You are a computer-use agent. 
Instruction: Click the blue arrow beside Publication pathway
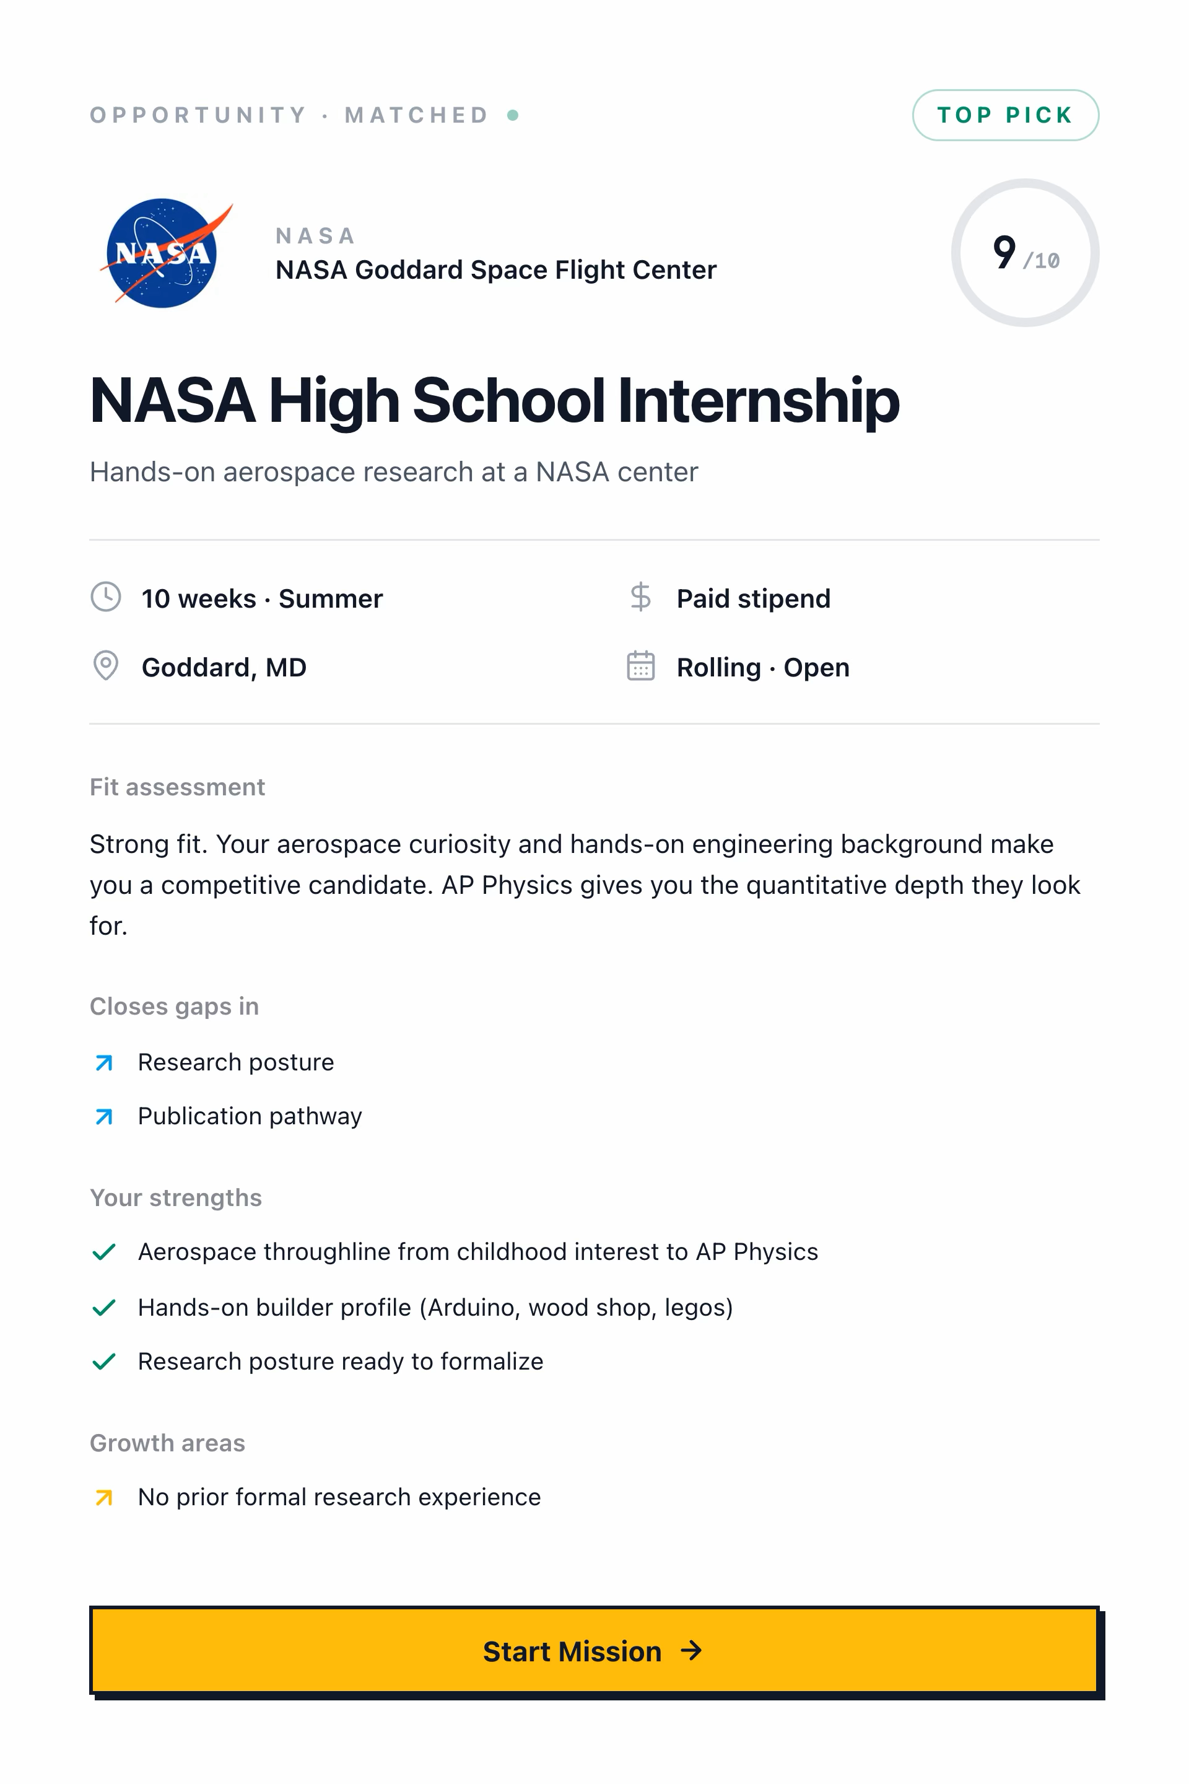104,1116
